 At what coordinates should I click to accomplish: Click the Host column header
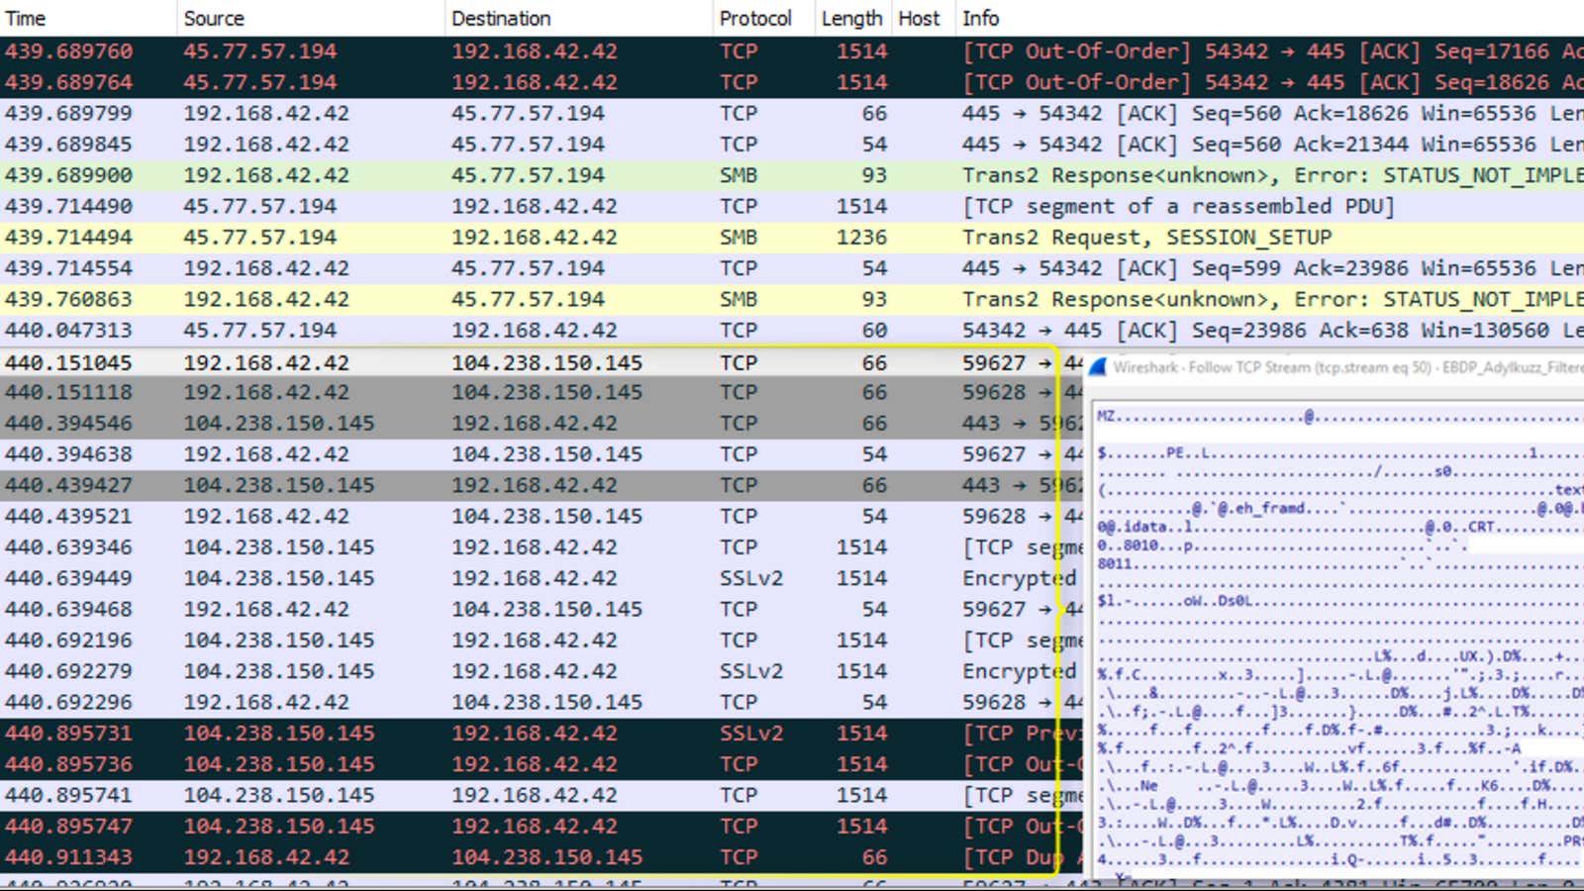click(922, 18)
